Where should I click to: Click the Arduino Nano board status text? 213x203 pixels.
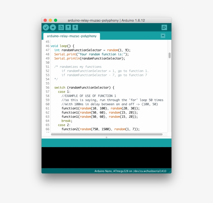[130, 171]
